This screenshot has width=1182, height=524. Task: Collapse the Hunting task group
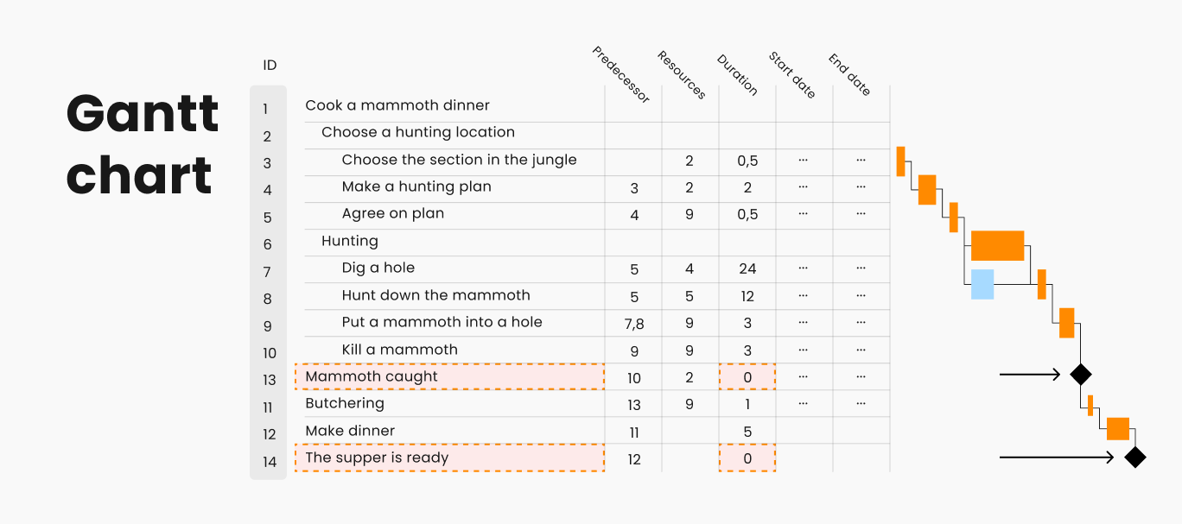350,241
